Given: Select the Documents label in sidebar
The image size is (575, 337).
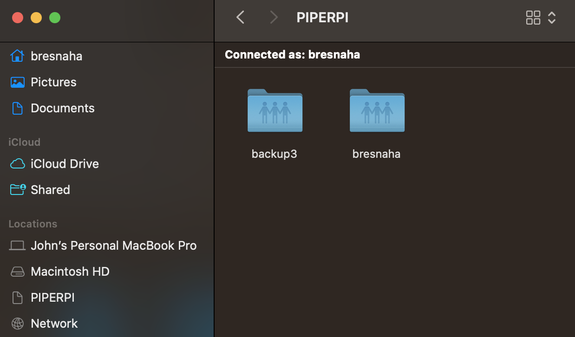Looking at the screenshot, I should click(x=63, y=108).
